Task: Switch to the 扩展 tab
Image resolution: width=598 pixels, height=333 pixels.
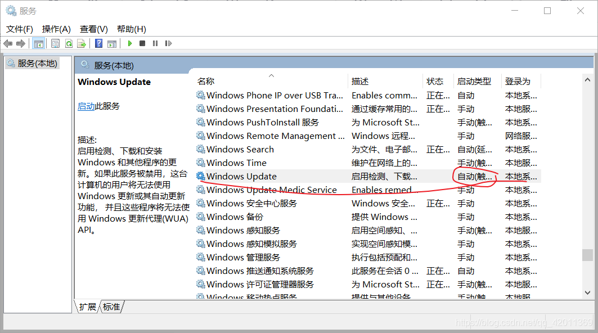Action: pos(88,307)
